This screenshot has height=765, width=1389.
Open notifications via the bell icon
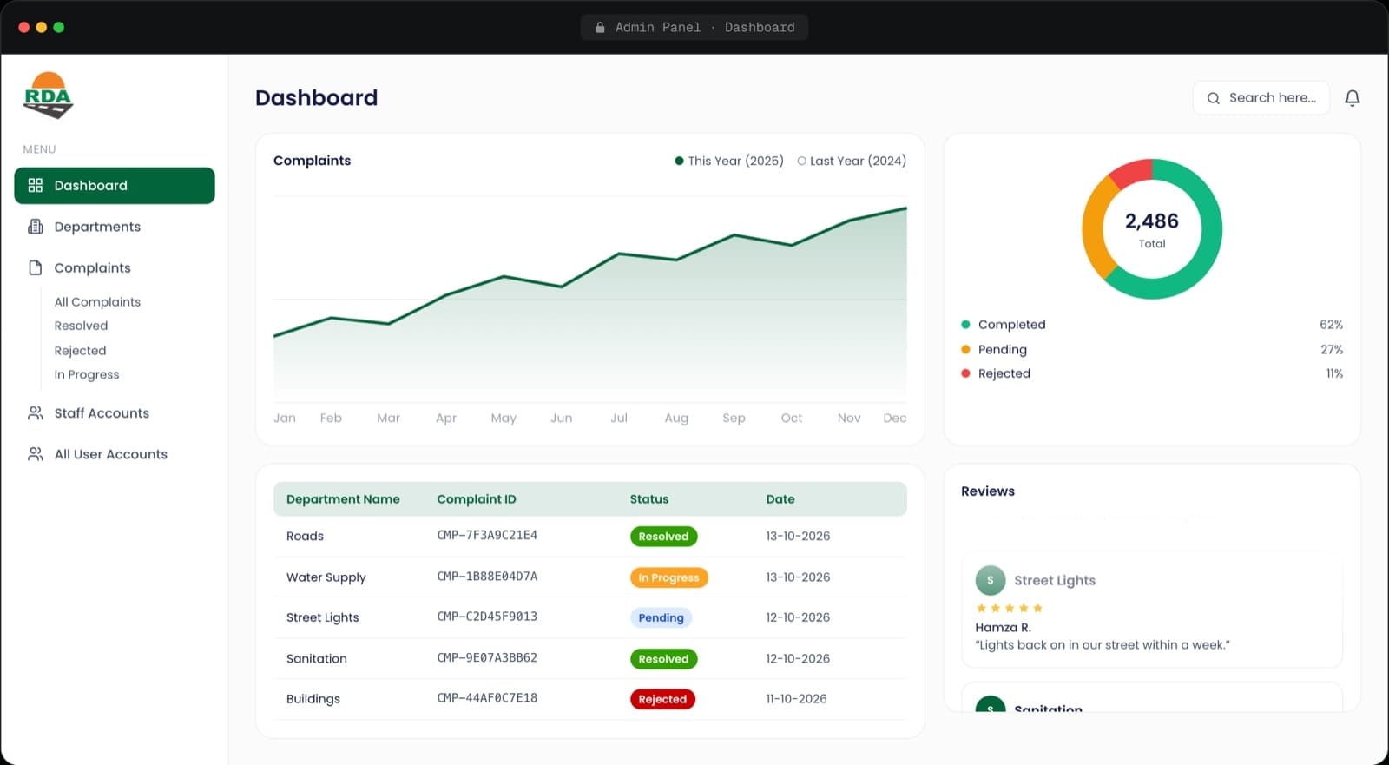1353,98
